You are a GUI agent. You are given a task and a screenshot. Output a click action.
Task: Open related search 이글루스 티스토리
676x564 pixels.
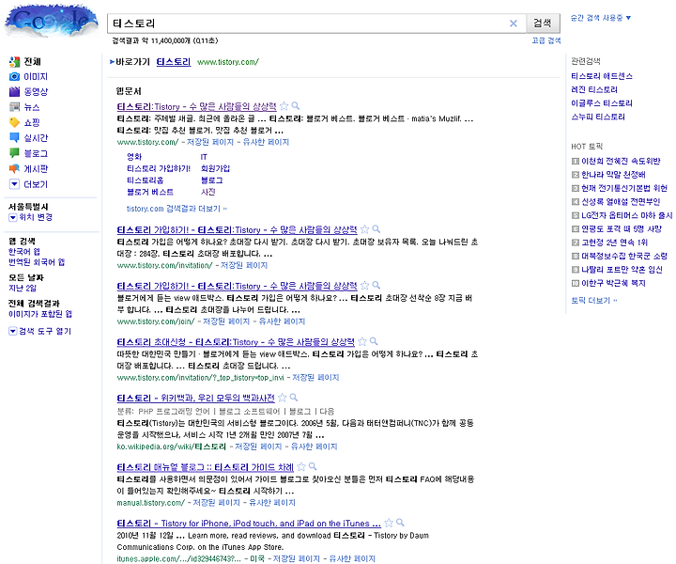pyautogui.click(x=602, y=103)
